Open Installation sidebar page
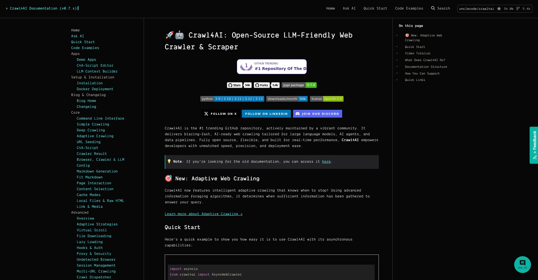Image resolution: width=538 pixels, height=280 pixels. tap(90, 83)
